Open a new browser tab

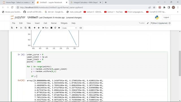coord(106,3)
